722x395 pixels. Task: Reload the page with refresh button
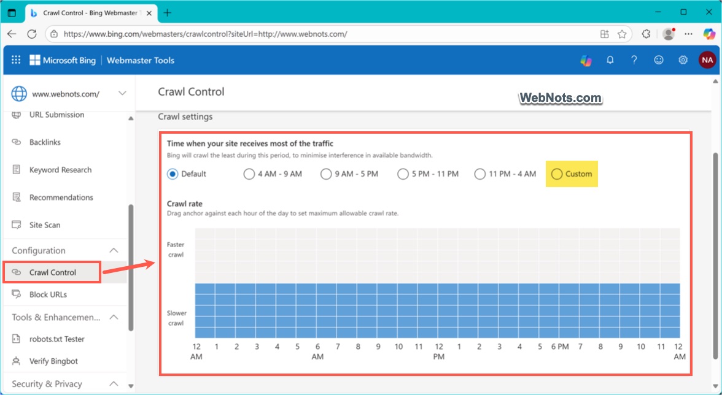(x=32, y=34)
